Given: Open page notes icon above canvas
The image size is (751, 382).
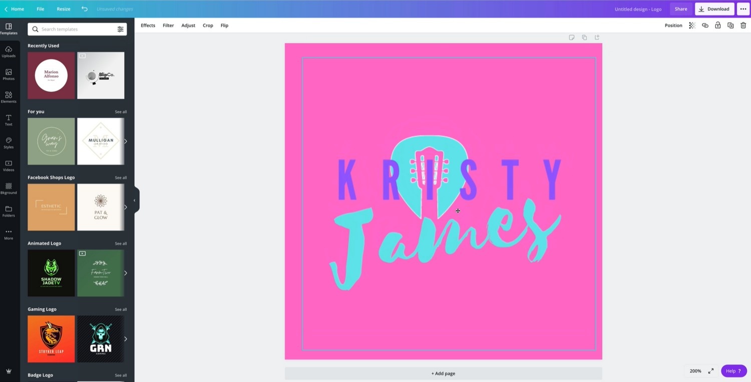Looking at the screenshot, I should [571, 37].
